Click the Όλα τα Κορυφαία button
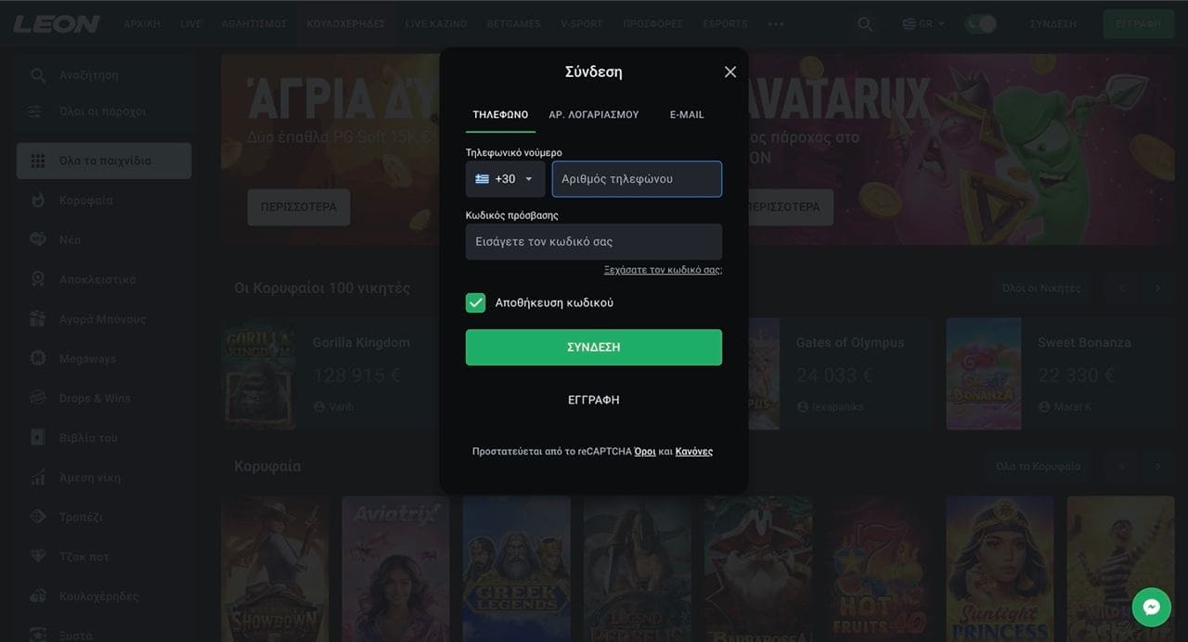This screenshot has width=1188, height=642. pyautogui.click(x=1039, y=466)
